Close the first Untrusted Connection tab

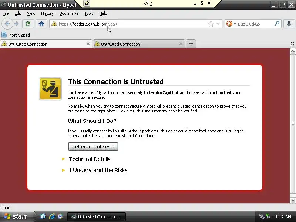pos(88,44)
